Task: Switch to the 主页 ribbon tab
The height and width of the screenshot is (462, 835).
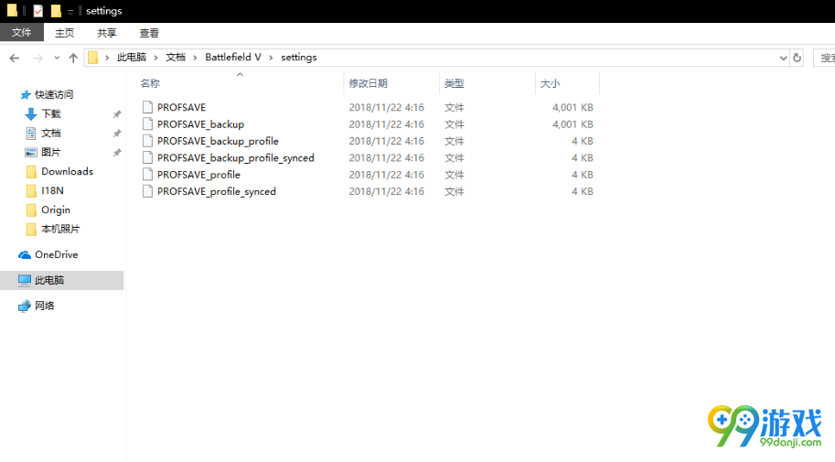Action: (x=64, y=33)
